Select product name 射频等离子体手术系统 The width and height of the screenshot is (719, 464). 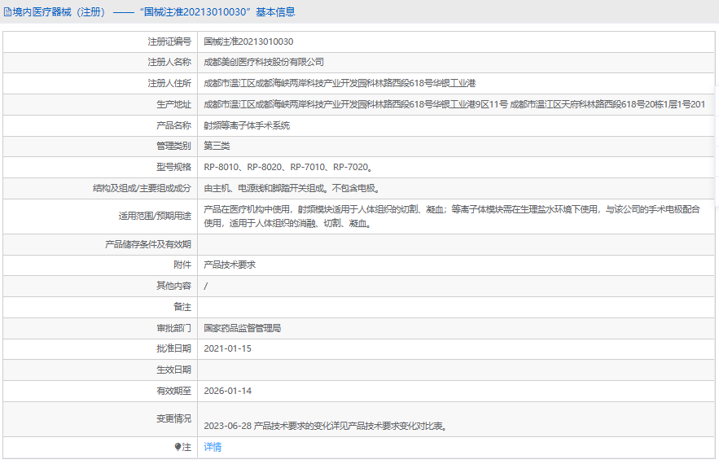[x=247, y=125]
